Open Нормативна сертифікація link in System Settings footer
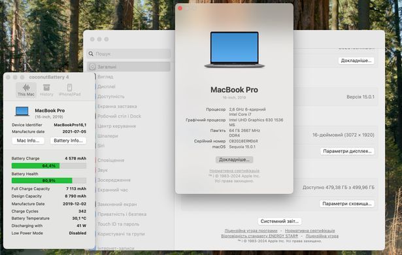The height and width of the screenshot is (255, 402). (310, 231)
